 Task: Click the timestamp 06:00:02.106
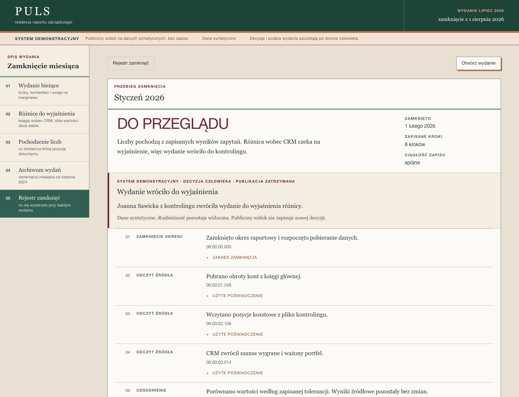coord(219,324)
